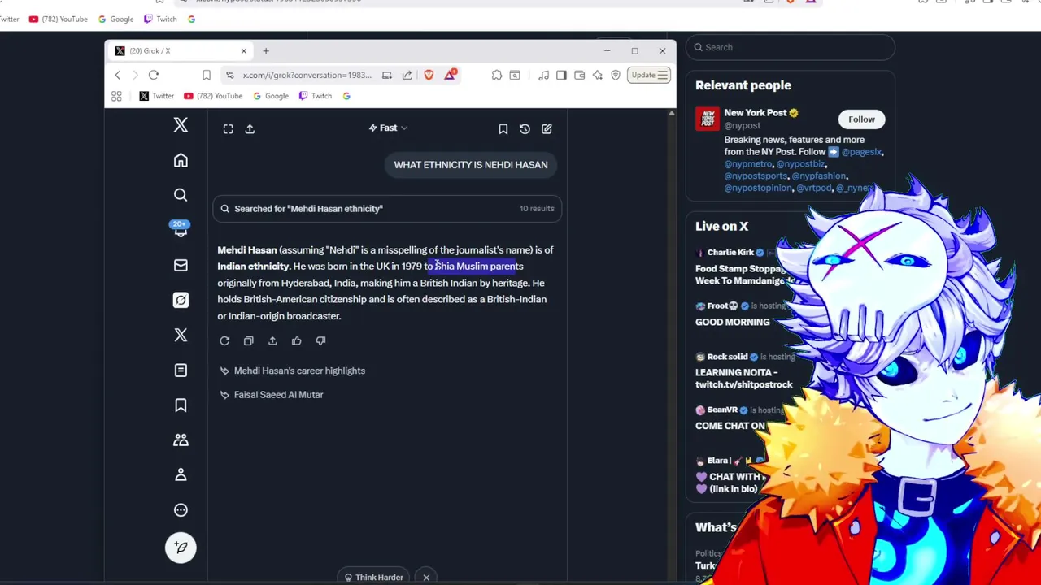Go to Home in X sidebar
Screen dimensions: 1041x585
[181, 160]
